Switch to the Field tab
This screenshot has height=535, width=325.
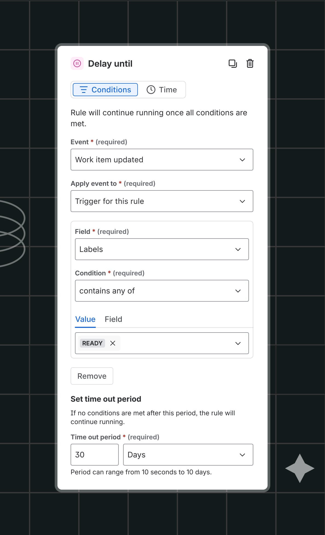tap(114, 319)
